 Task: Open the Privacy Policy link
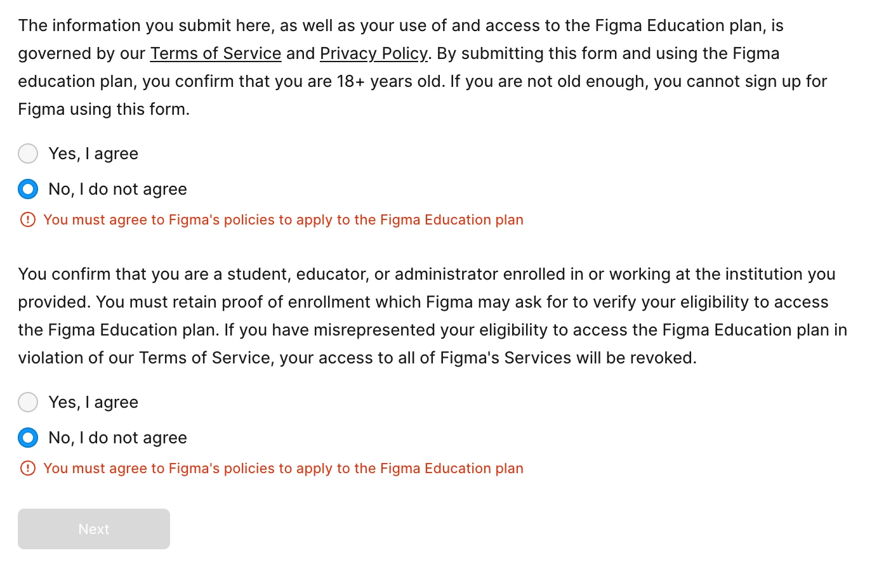pos(374,53)
